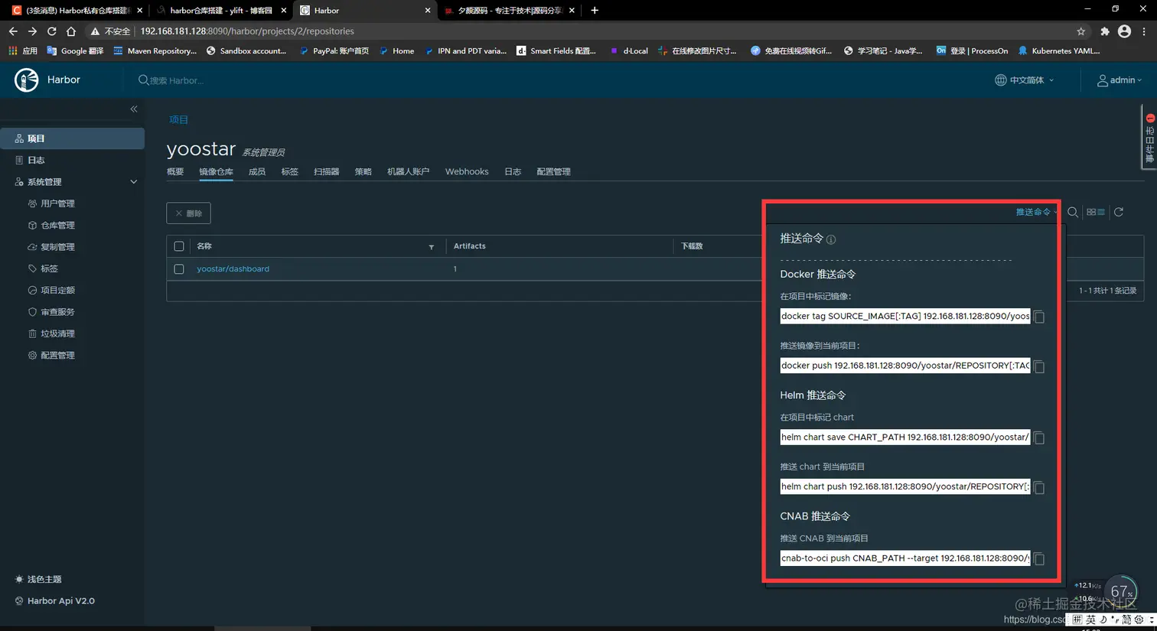Open the 中文简体 language dropdown
The image size is (1157, 631).
pos(1024,80)
